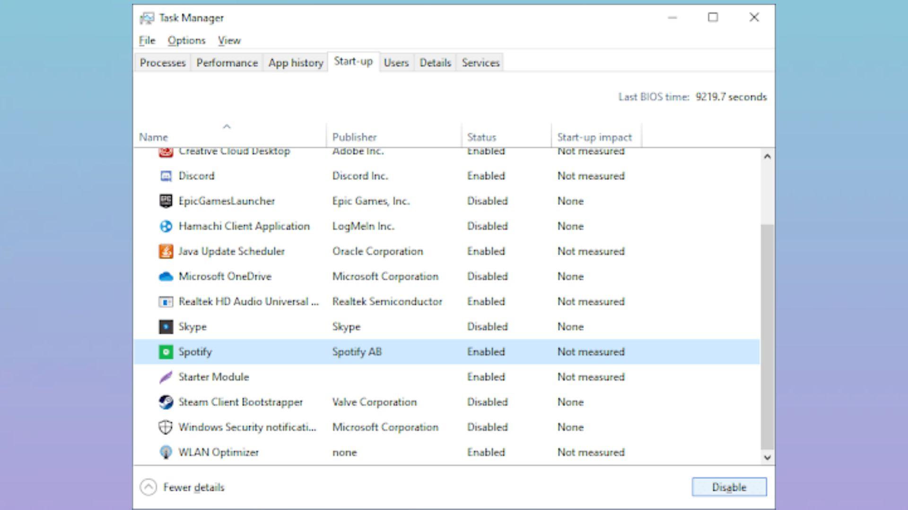Click the EpicGamesLauncher icon

(x=166, y=201)
